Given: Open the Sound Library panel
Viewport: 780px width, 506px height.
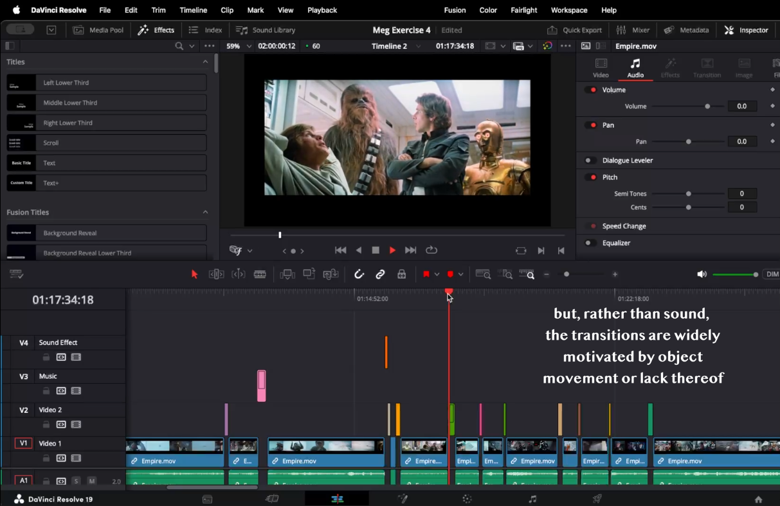Looking at the screenshot, I should click(x=266, y=30).
